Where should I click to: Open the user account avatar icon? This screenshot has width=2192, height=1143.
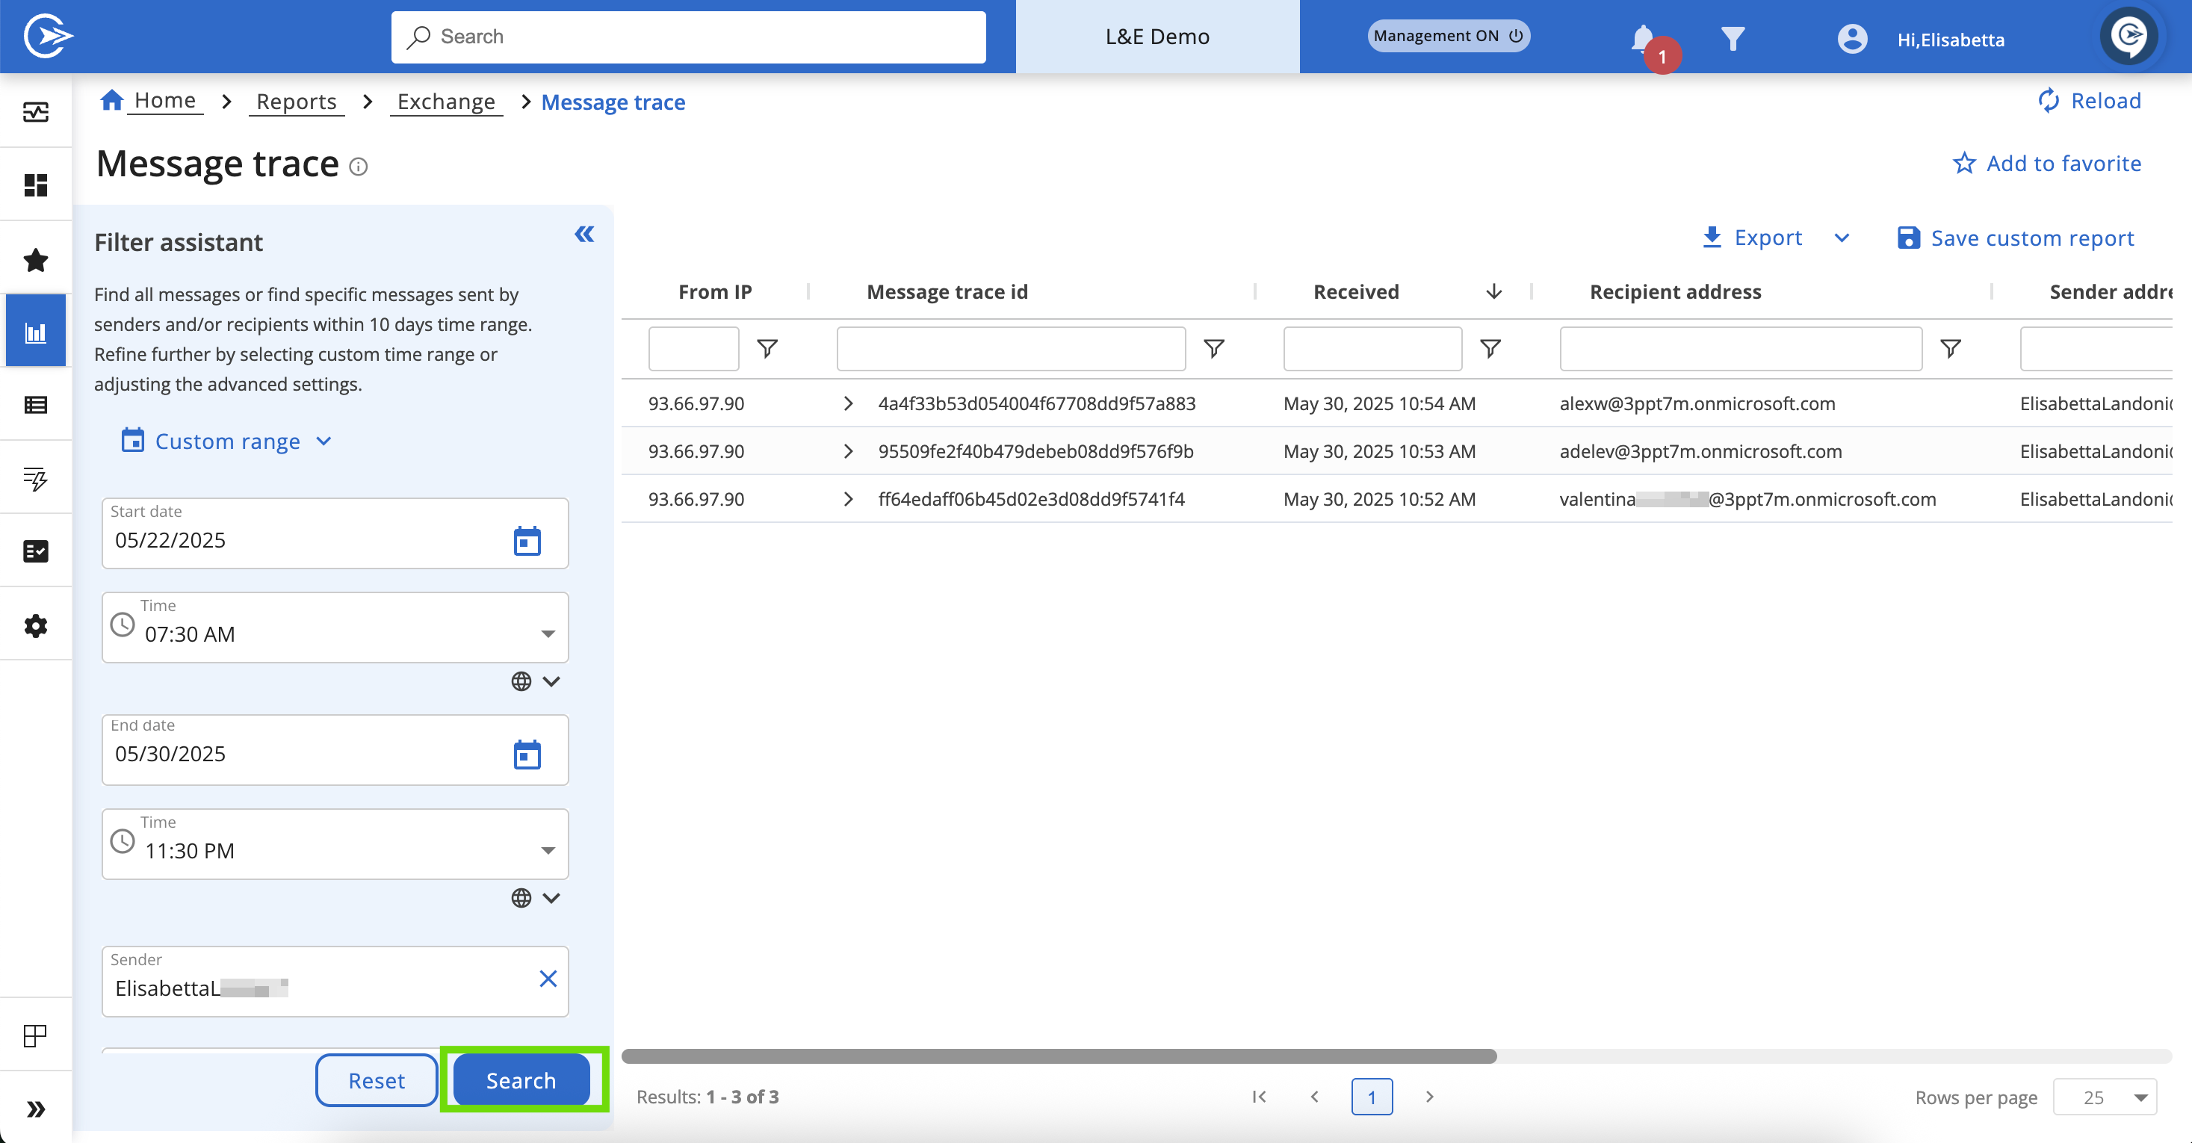(x=1853, y=38)
